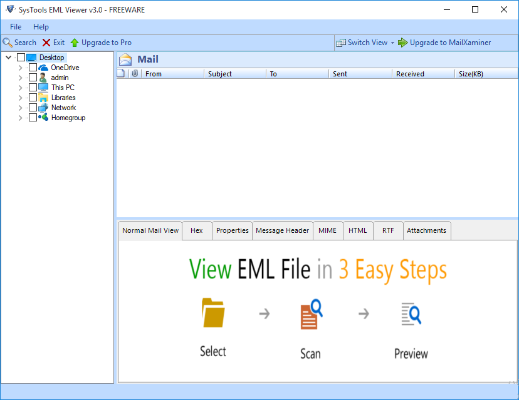Click the page icon column header
The image size is (519, 400).
pyautogui.click(x=121, y=73)
